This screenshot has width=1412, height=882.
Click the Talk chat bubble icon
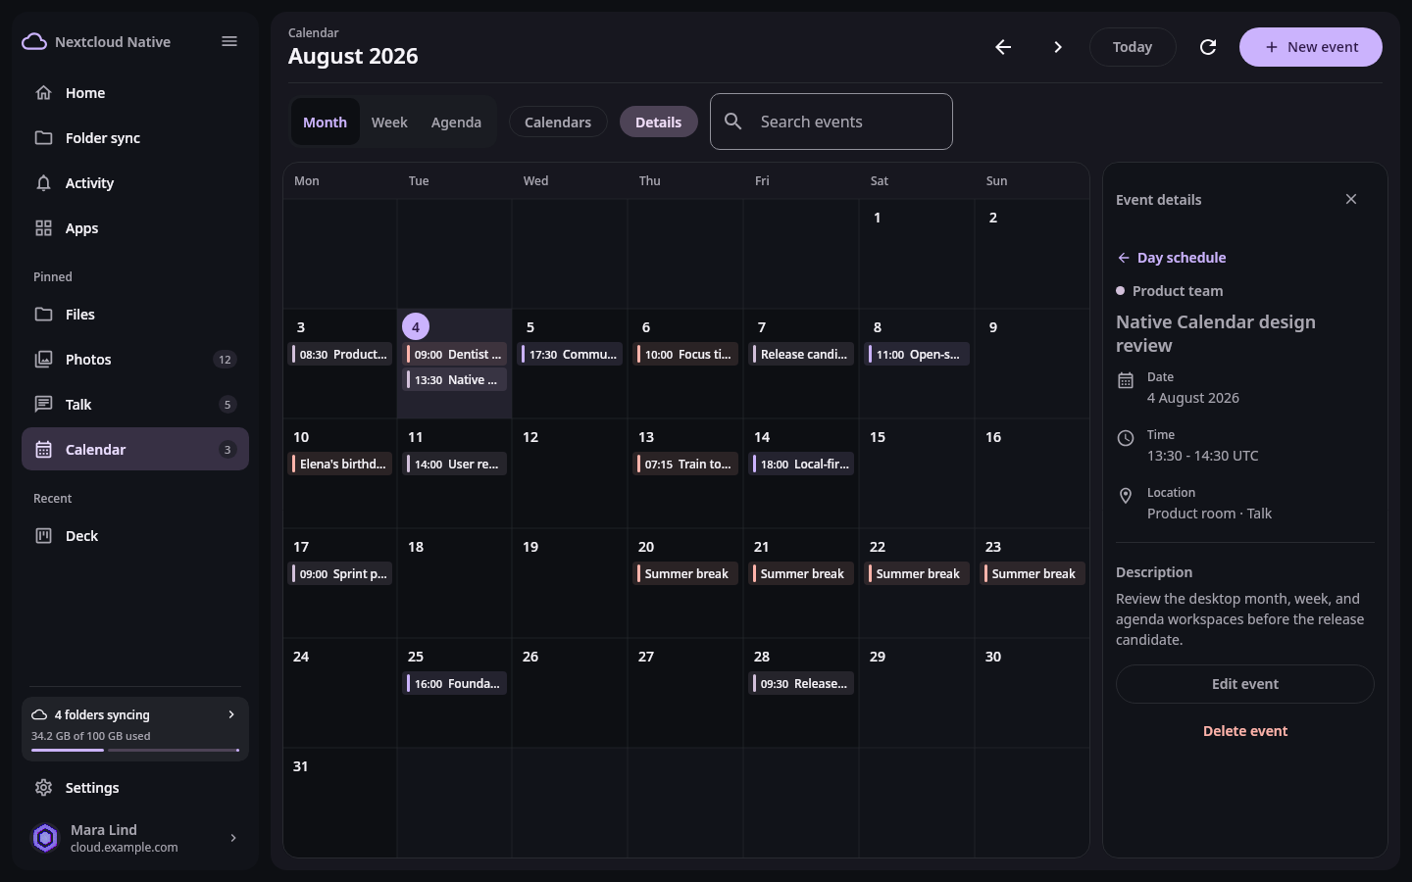pos(43,405)
